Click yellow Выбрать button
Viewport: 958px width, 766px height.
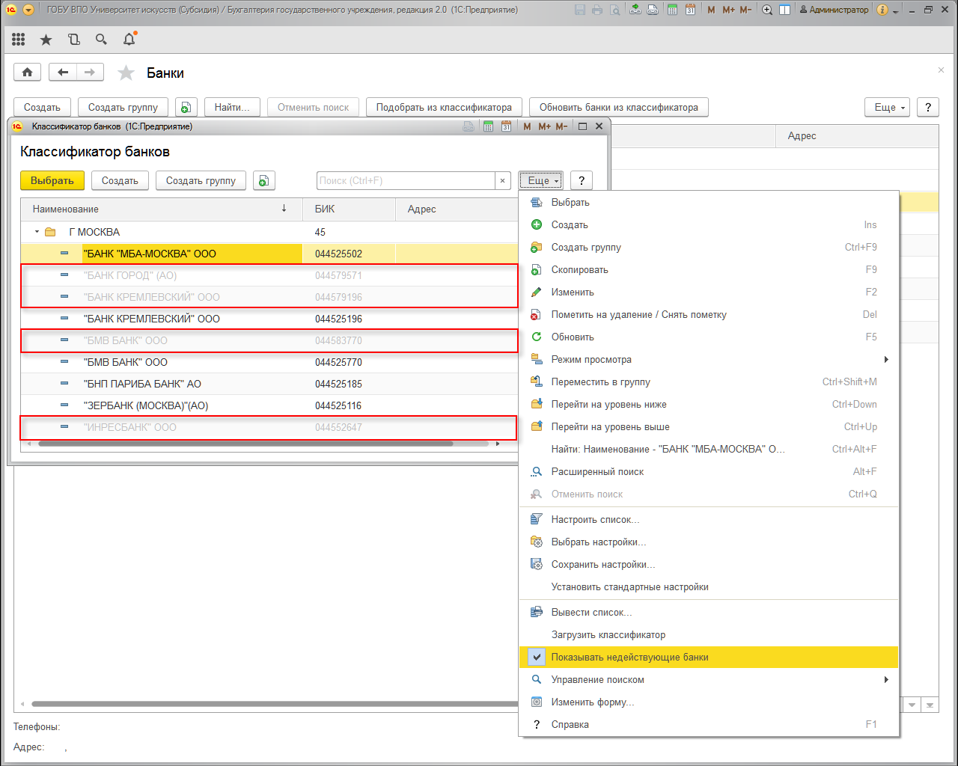[x=52, y=180]
